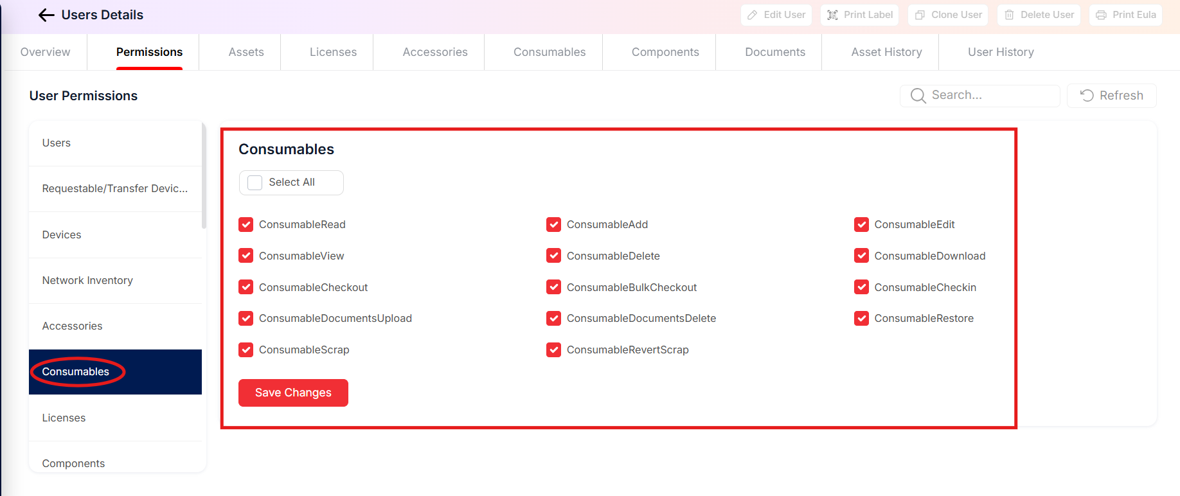Image resolution: width=1180 pixels, height=496 pixels.
Task: Uncheck the ConsumableAdd permission
Action: [553, 224]
